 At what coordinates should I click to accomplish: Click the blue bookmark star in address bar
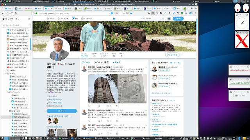pos(131,13)
